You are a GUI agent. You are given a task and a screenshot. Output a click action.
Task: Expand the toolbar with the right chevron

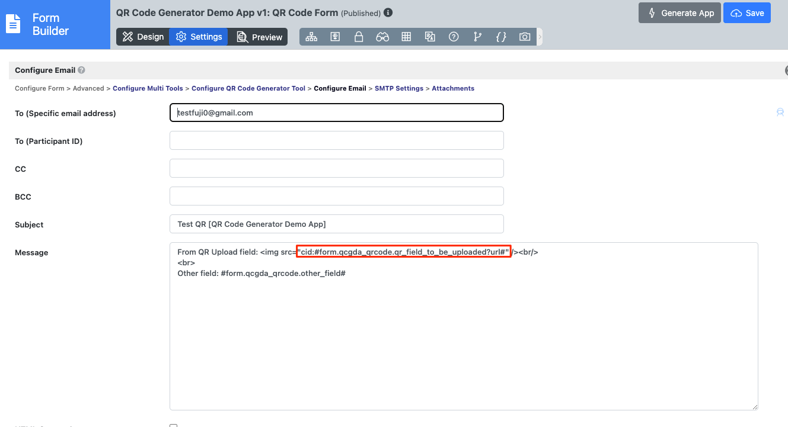click(x=540, y=37)
